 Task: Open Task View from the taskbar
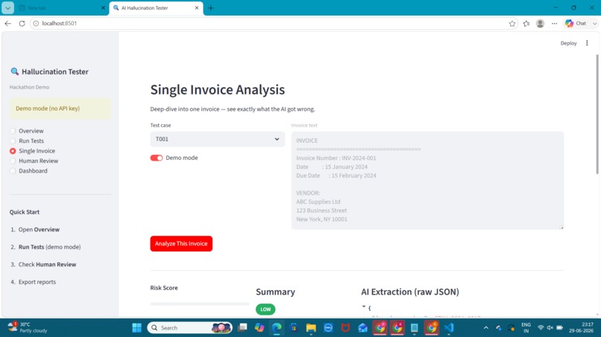(242, 328)
